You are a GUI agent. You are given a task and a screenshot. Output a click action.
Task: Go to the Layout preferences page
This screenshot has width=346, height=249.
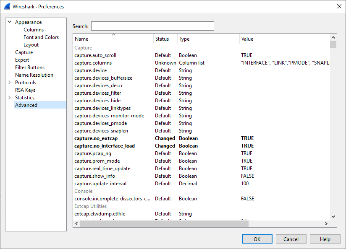pos(31,45)
